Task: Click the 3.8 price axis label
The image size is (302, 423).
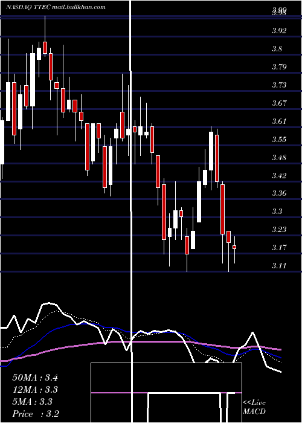Action: pyautogui.click(x=277, y=49)
